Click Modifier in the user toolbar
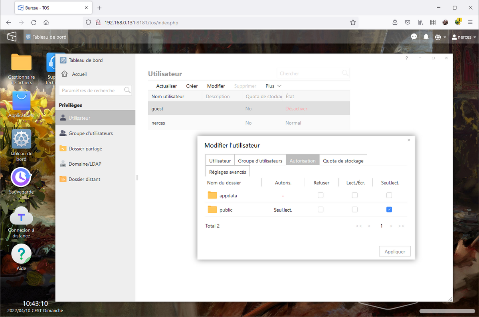The width and height of the screenshot is (479, 317). click(x=216, y=86)
